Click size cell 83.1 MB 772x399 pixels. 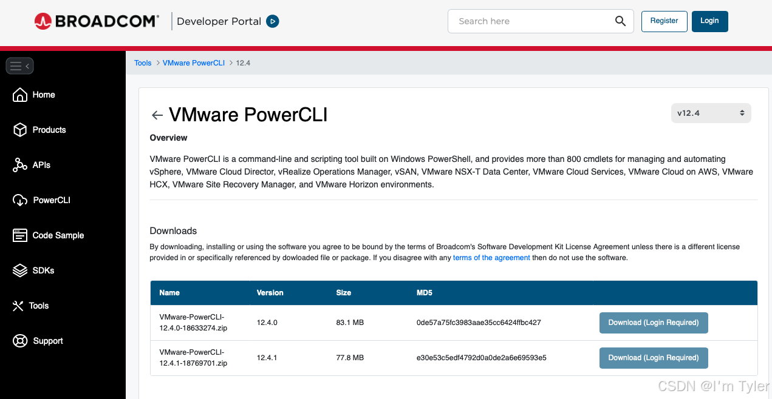[x=350, y=323]
